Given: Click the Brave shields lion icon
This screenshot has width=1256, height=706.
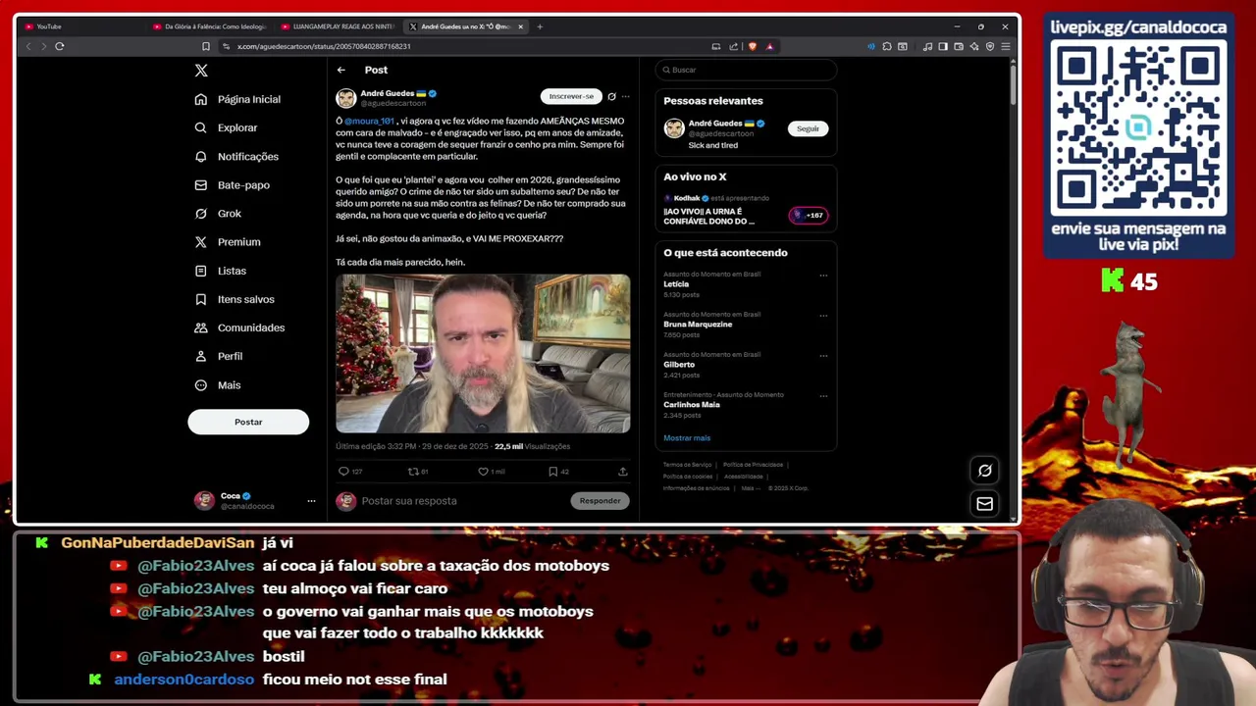Looking at the screenshot, I should pyautogui.click(x=753, y=46).
